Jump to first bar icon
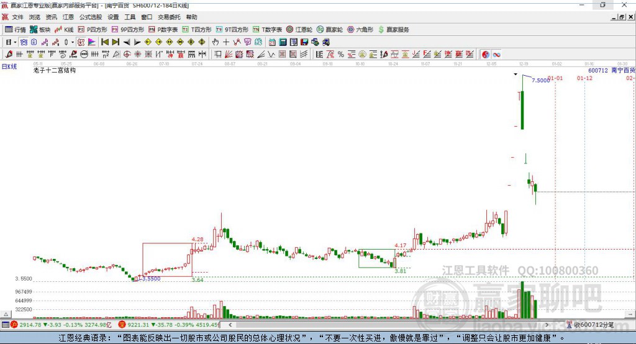Screen dimensions: 636x344 [x=105, y=42]
